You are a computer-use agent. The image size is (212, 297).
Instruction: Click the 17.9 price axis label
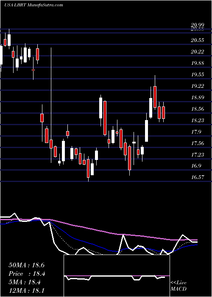pyautogui.click(x=196, y=132)
